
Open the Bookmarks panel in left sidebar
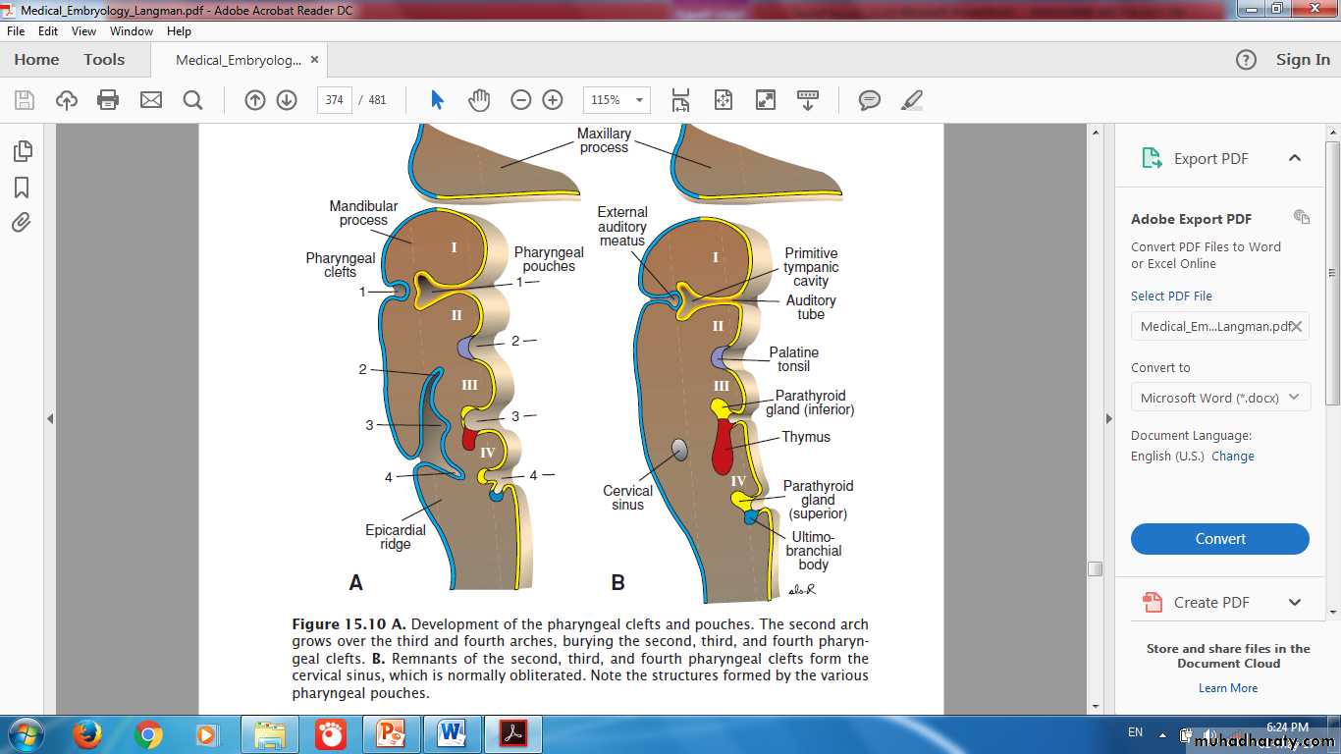[22, 188]
